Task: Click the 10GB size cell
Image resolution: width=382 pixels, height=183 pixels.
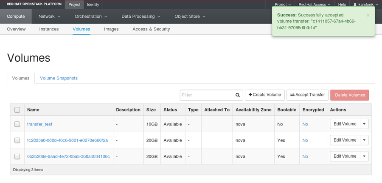Action: pos(152,124)
